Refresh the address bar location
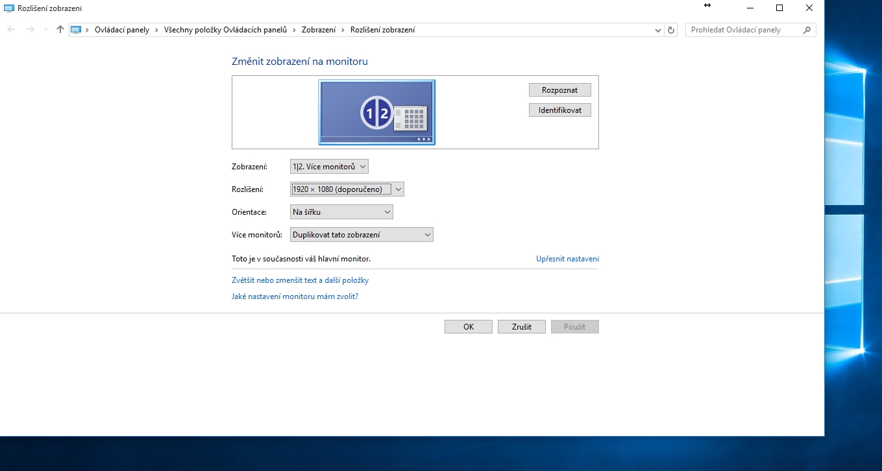882x471 pixels. click(672, 30)
